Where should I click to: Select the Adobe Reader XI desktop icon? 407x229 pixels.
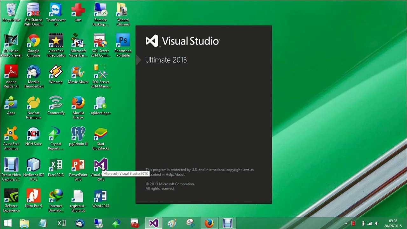(x=11, y=76)
